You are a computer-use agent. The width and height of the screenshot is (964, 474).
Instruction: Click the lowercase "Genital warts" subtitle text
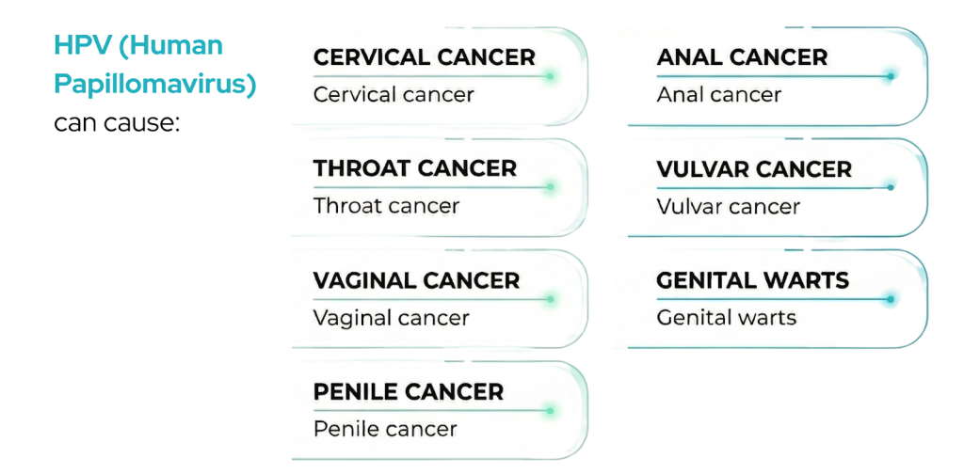(x=726, y=318)
